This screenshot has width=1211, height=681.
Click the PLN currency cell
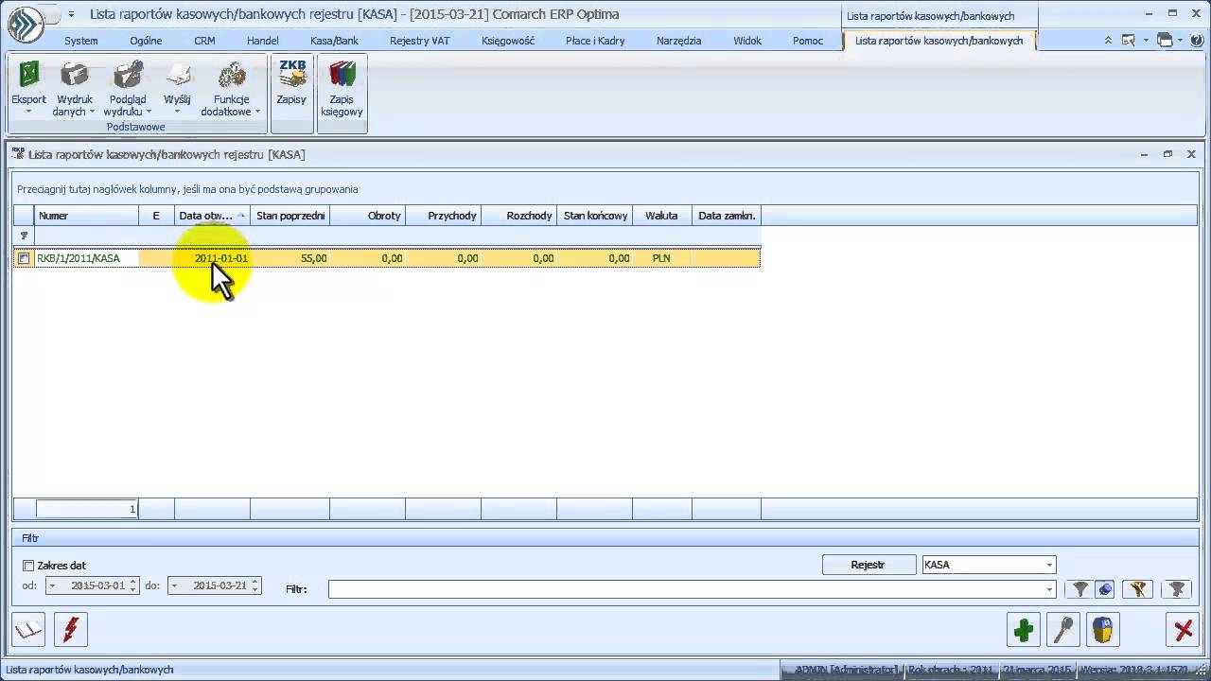coord(661,258)
